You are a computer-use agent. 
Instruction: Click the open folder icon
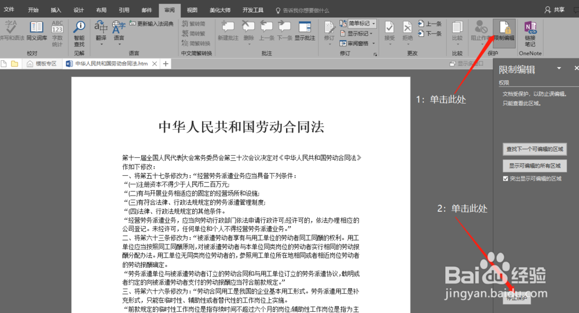(x=14, y=64)
